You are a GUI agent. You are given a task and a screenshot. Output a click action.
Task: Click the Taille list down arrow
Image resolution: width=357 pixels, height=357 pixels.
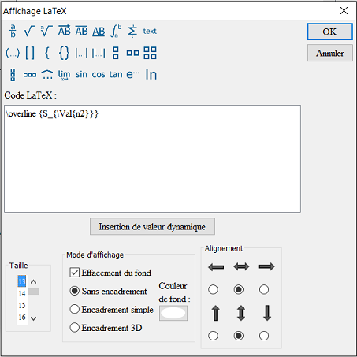[33, 318]
